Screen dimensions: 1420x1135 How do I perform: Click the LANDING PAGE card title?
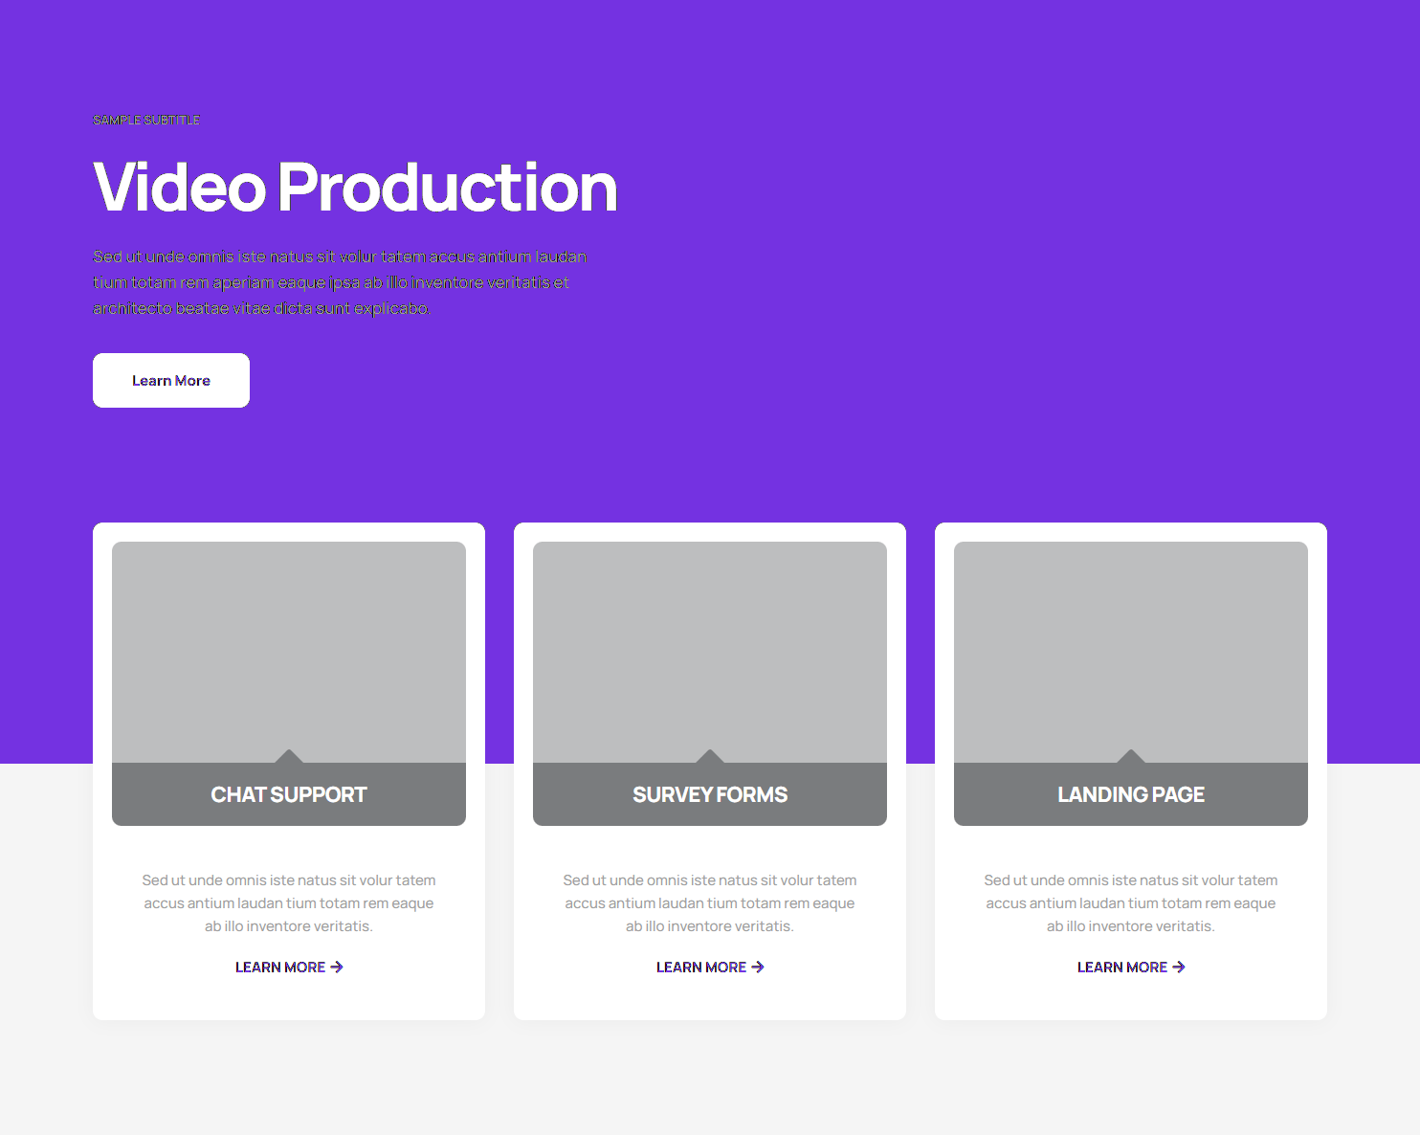point(1131,794)
